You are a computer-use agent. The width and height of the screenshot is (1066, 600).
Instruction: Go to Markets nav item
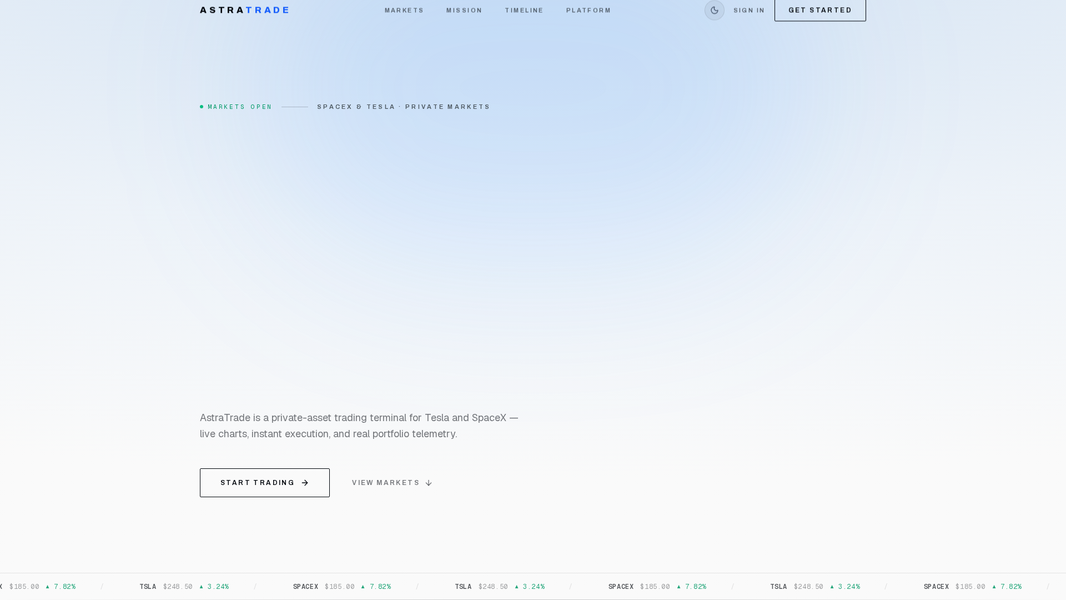point(404,11)
